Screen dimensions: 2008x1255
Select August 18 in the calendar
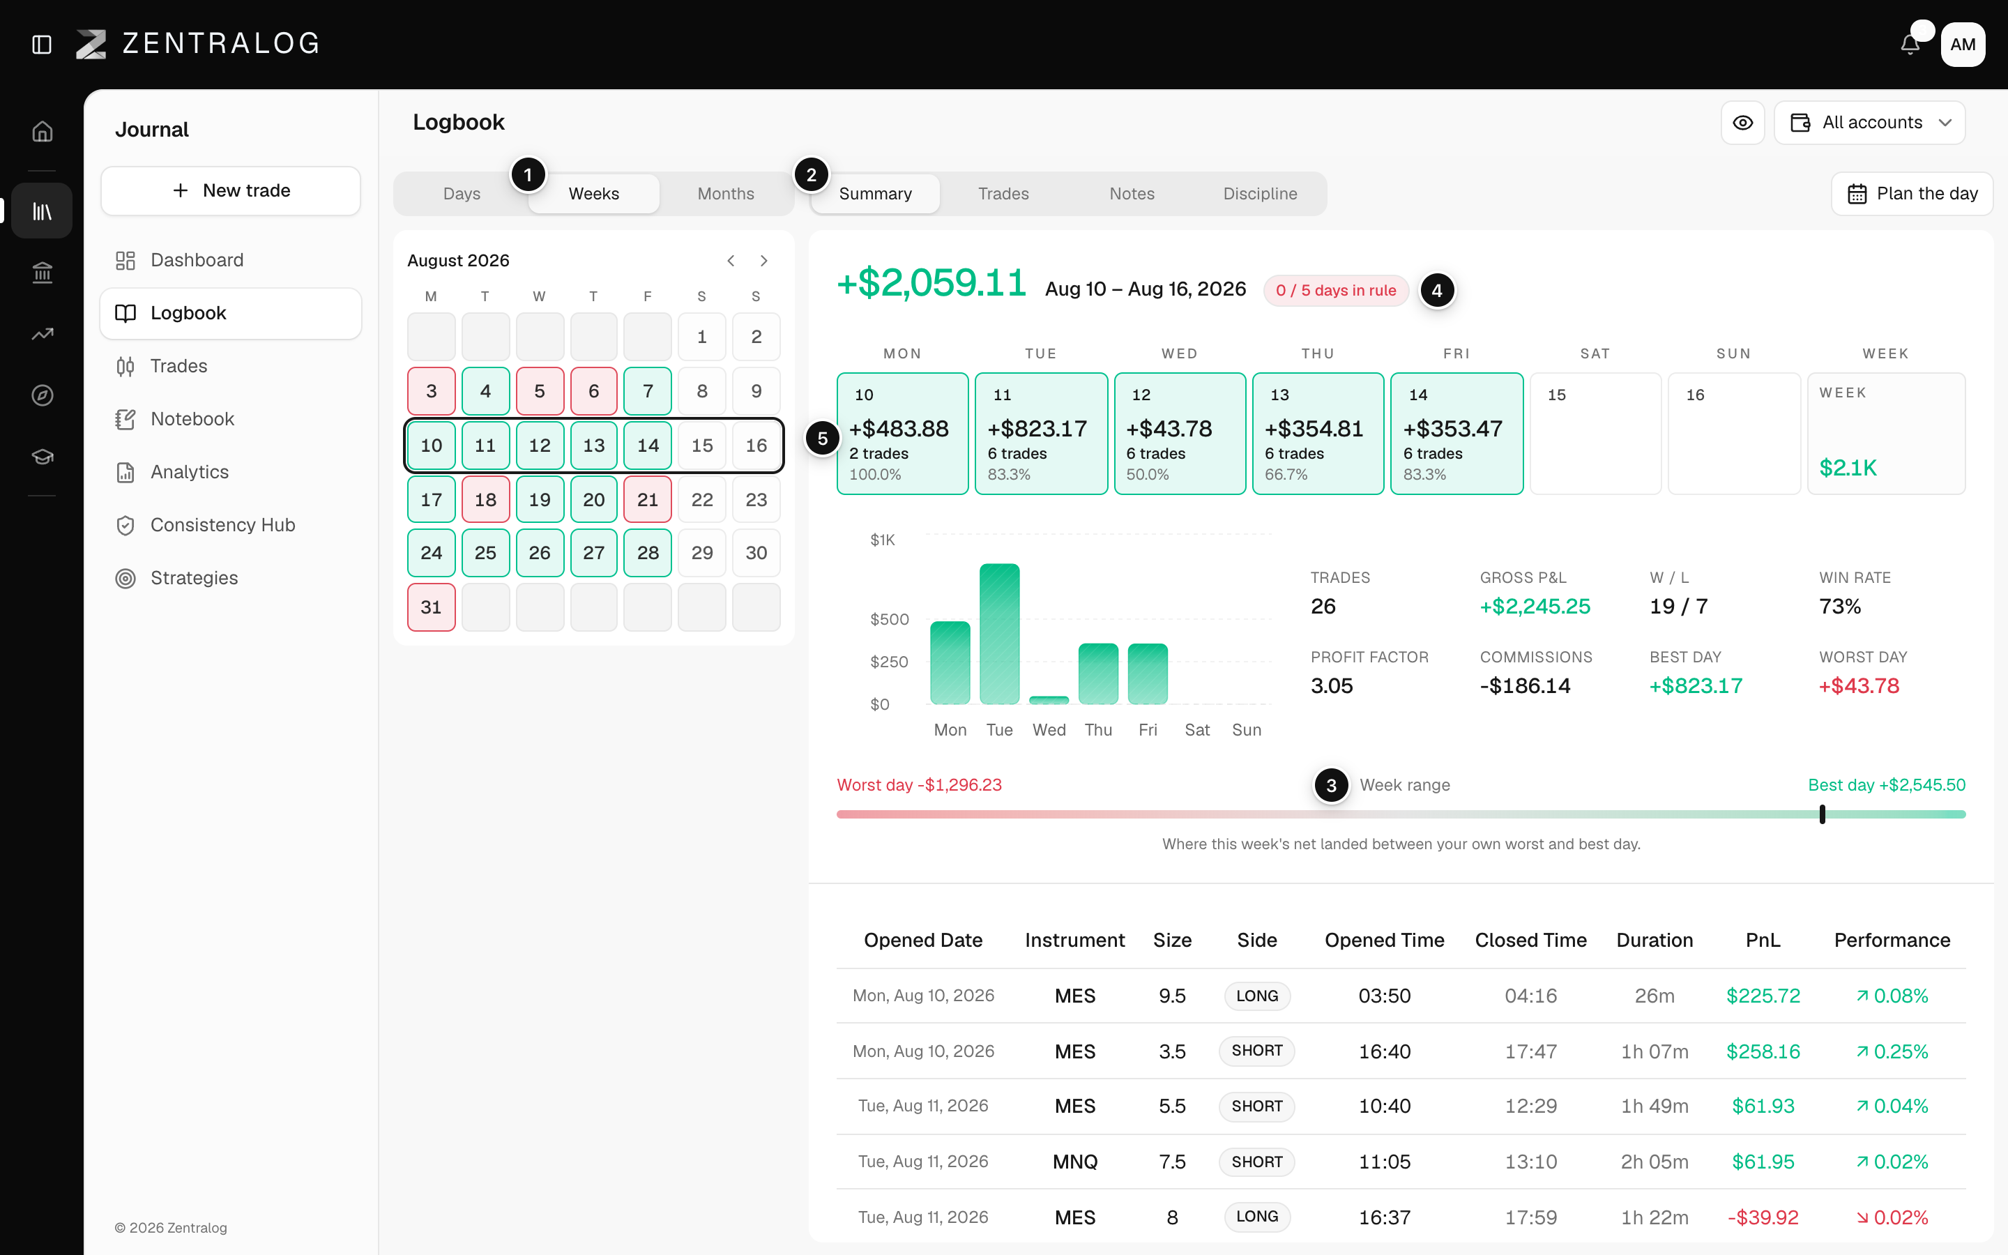click(485, 500)
